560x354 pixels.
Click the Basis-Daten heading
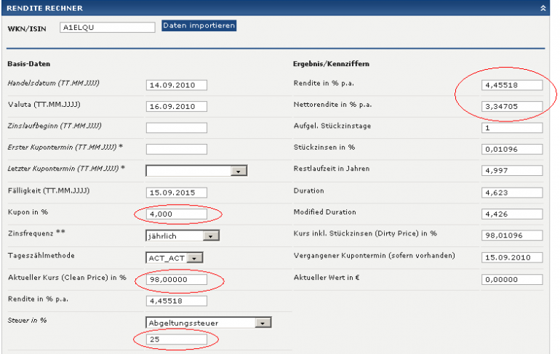pos(29,64)
